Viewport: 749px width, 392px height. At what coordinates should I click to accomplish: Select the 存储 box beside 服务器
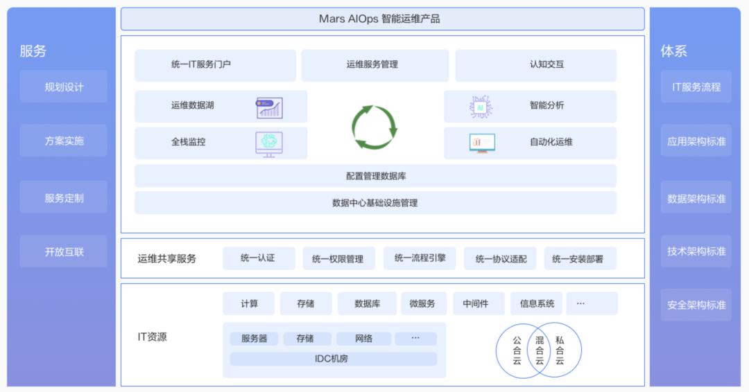click(x=307, y=339)
